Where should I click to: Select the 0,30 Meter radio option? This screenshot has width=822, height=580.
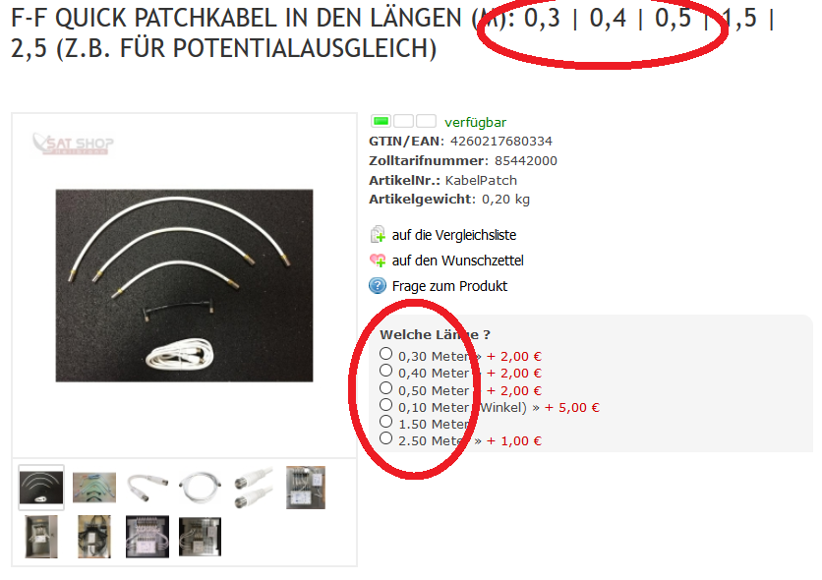(385, 354)
